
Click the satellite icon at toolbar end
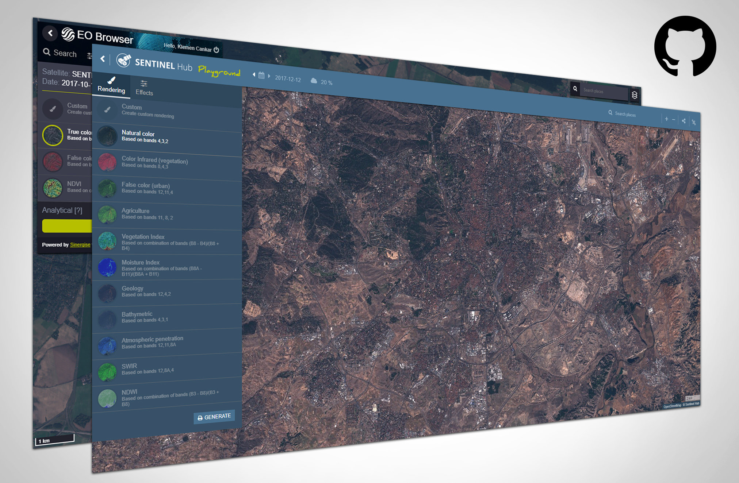point(694,122)
